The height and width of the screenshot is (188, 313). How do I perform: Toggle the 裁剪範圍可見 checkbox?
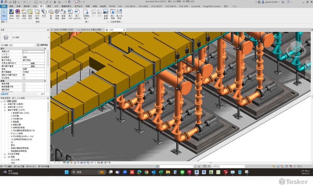point(24,87)
